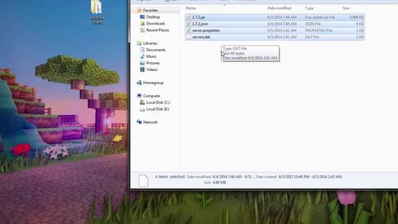Viewport: 398px width, 224px height.
Task: Click the Date modified value in details pane
Action: pos(234,177)
